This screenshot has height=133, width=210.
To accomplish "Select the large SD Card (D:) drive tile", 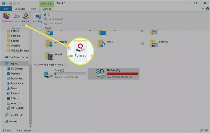I will 113,74.
